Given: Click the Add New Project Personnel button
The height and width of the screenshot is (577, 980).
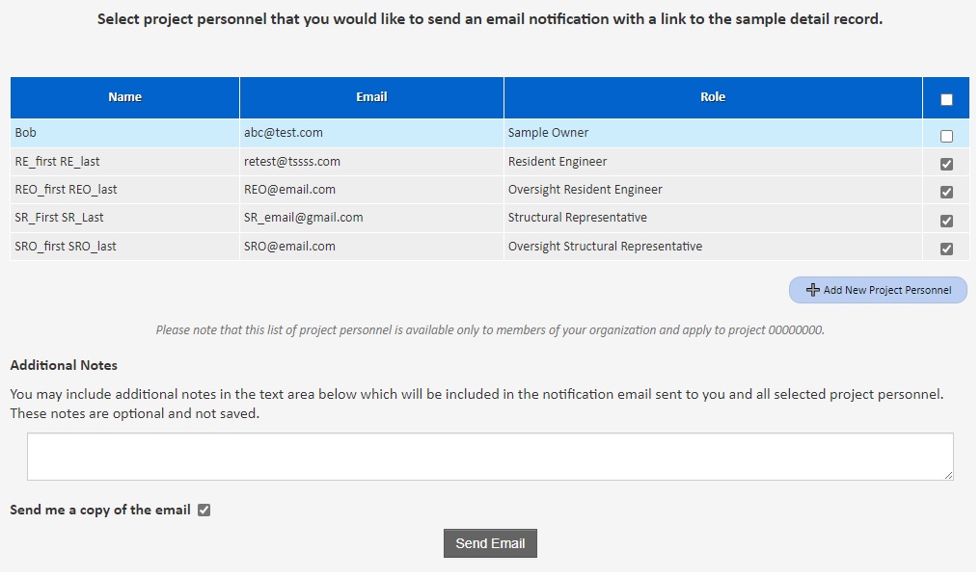Looking at the screenshot, I should [x=878, y=290].
